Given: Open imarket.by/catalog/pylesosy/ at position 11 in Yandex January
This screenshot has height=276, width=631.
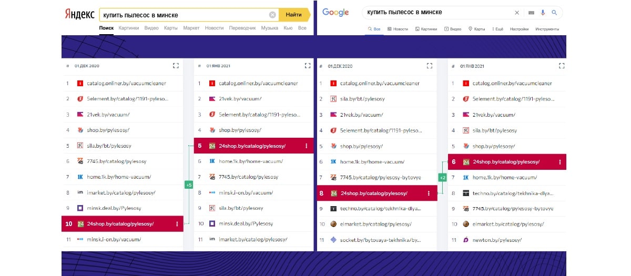Looking at the screenshot, I should coord(253,240).
